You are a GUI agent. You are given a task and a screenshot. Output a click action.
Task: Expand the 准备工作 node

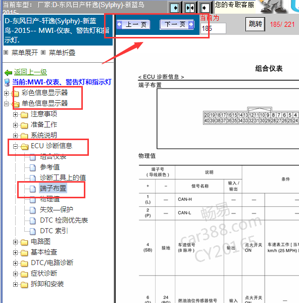coord(16,125)
